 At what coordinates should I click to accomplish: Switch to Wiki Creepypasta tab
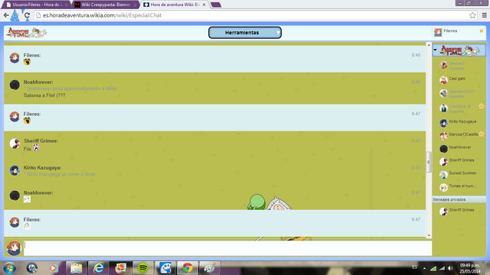(106, 5)
